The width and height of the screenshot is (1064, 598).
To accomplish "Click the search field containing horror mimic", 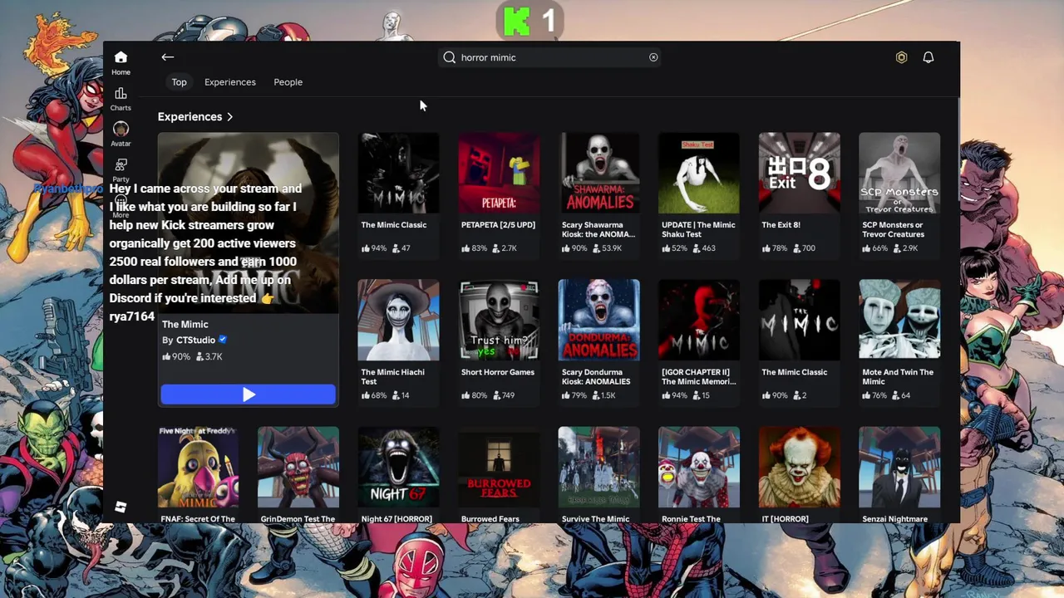I will click(x=550, y=57).
